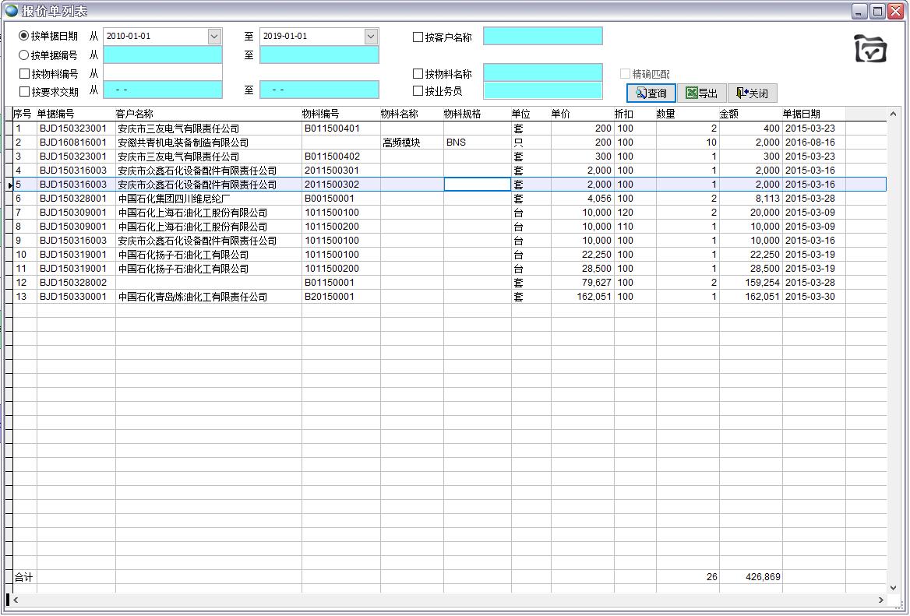
Task: Tick the 按客户名称 checkbox
Action: point(418,37)
